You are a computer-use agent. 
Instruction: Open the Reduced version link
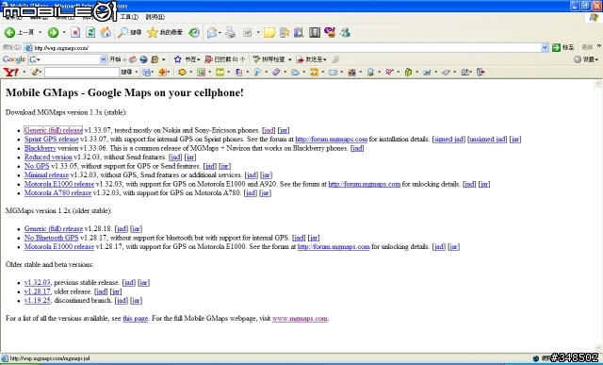[48, 158]
